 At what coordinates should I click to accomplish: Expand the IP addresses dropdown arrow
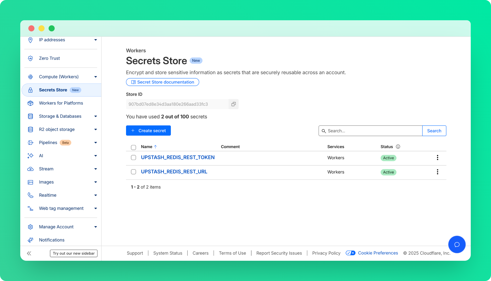(96, 40)
